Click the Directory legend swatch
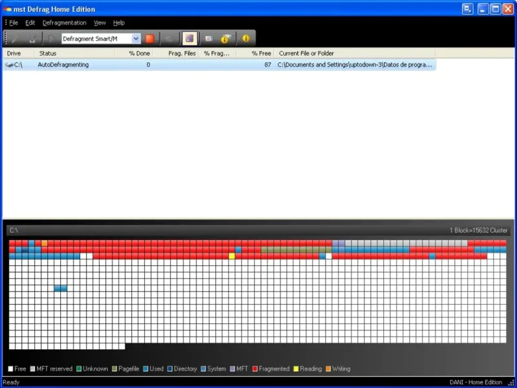 pos(170,369)
